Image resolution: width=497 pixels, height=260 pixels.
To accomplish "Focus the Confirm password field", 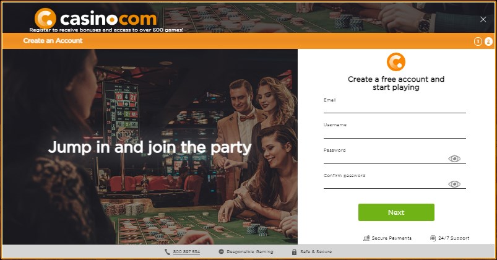I will [385, 184].
